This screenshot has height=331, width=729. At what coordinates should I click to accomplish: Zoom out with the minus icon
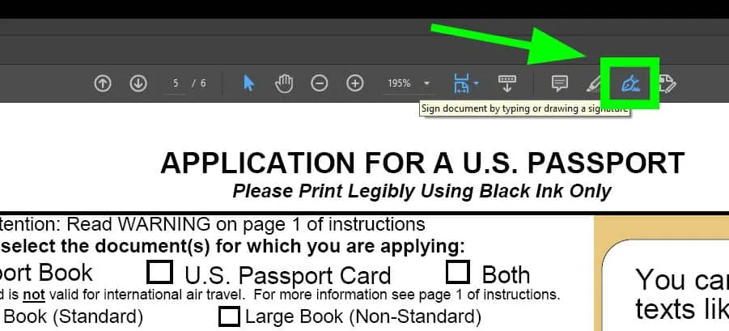(320, 83)
